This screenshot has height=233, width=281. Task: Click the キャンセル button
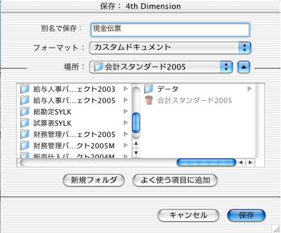tap(188, 215)
